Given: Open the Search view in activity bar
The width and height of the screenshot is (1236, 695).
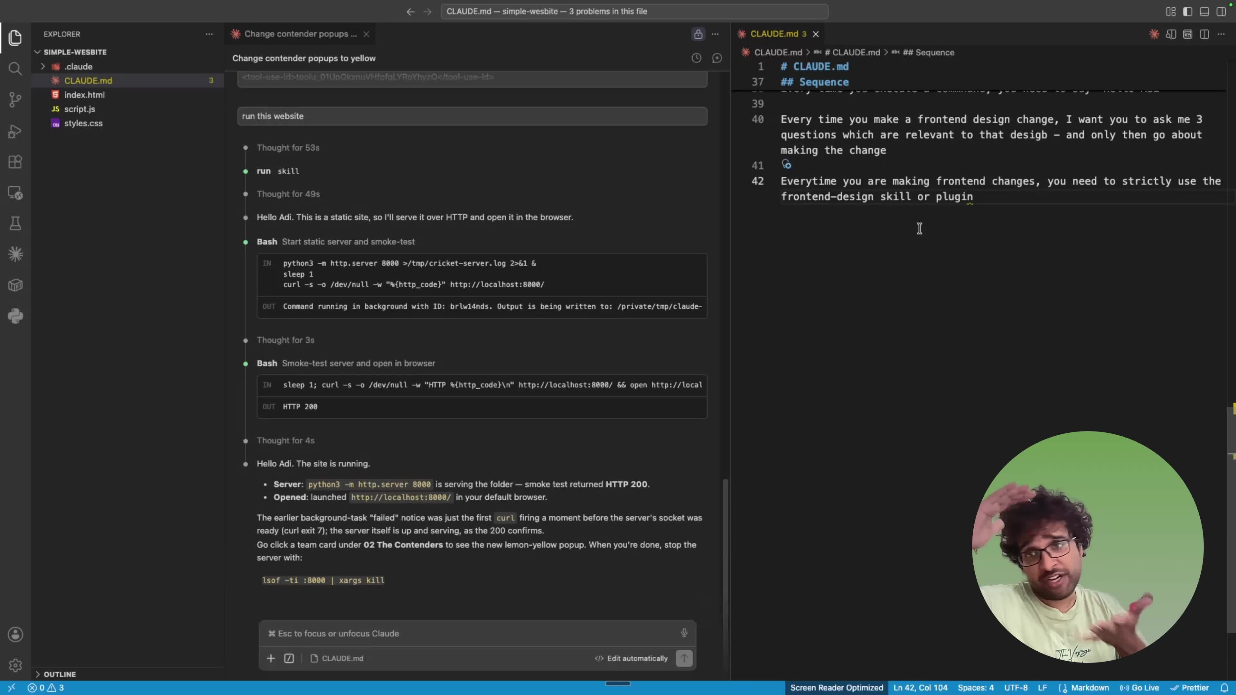Looking at the screenshot, I should (x=15, y=69).
